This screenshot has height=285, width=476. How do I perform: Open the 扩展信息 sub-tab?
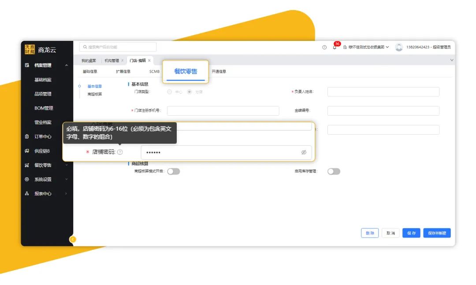(x=123, y=72)
